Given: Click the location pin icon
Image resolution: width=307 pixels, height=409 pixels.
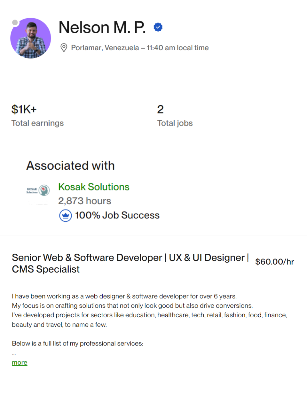Looking at the screenshot, I should pos(64,48).
